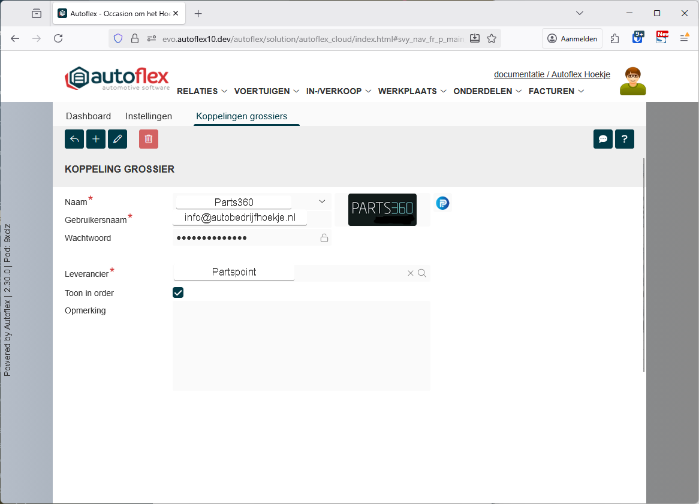Image resolution: width=699 pixels, height=504 pixels.
Task: Open the RELATIES menu dropdown
Action: [202, 91]
